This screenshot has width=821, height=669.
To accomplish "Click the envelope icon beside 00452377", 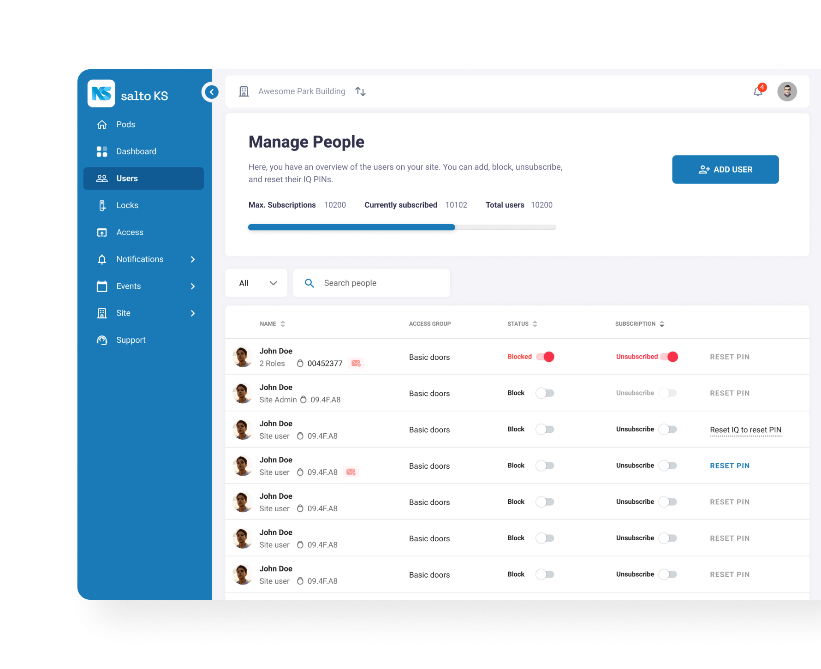I will pos(356,363).
